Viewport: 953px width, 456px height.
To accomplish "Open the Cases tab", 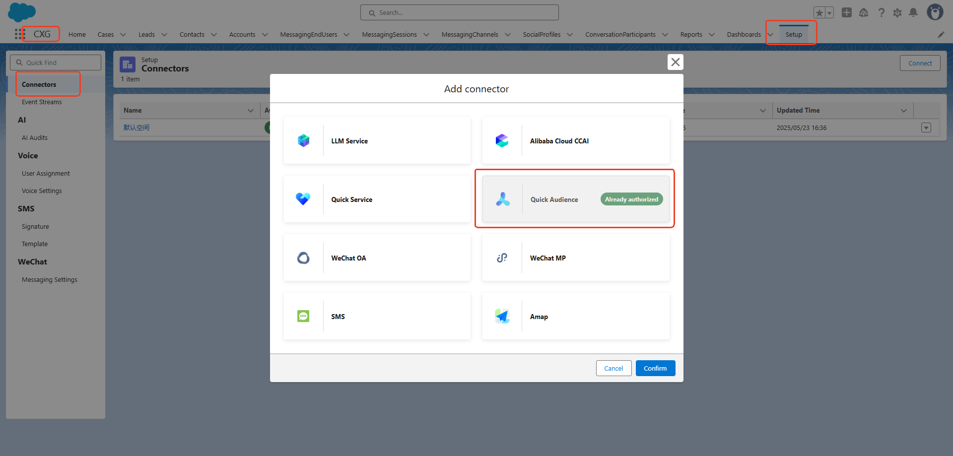I will 106,34.
